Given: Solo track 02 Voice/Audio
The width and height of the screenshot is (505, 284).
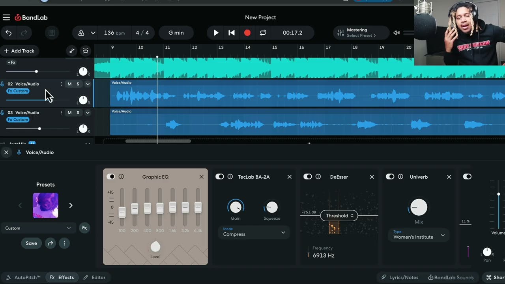Looking at the screenshot, I should [78, 84].
